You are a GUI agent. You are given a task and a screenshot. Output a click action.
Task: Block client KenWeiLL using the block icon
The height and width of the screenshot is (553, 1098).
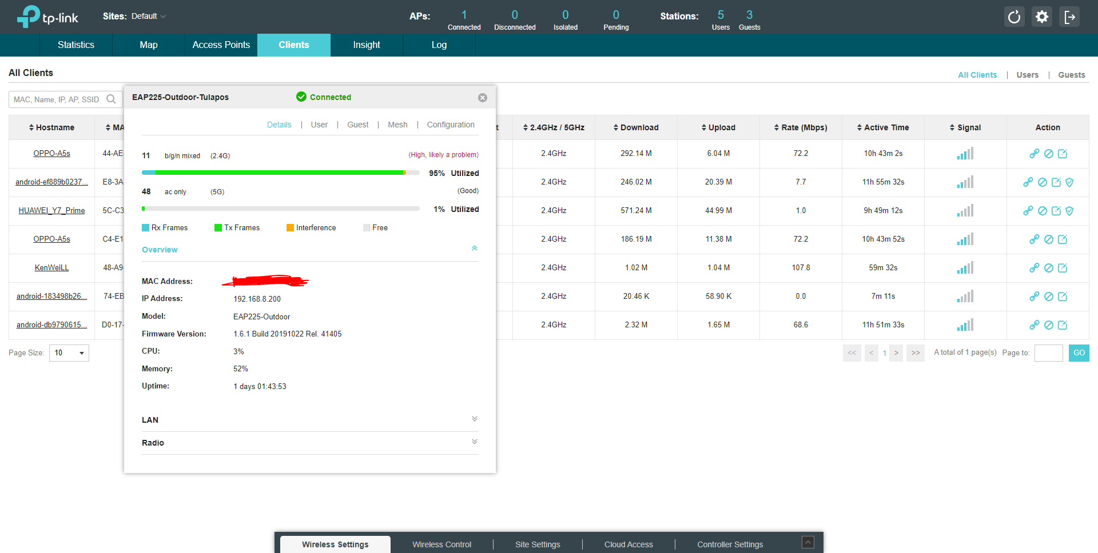click(x=1049, y=268)
